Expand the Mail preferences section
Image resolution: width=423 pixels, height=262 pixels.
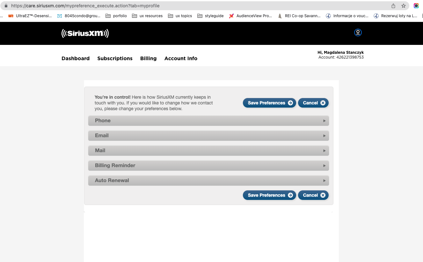[208, 151]
